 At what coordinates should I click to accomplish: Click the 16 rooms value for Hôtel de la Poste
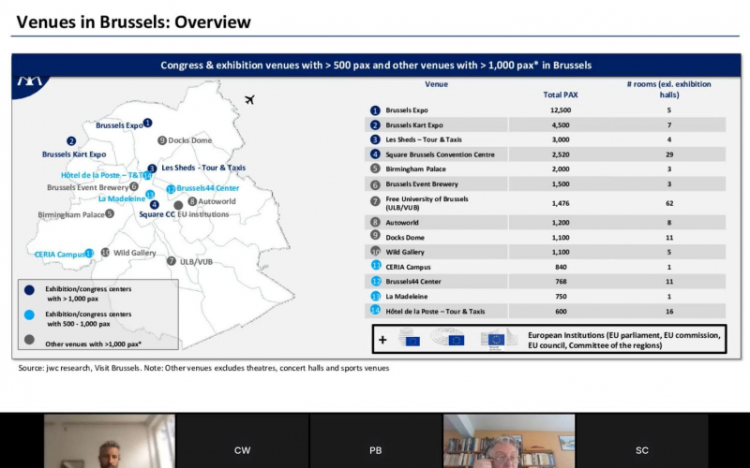point(669,312)
